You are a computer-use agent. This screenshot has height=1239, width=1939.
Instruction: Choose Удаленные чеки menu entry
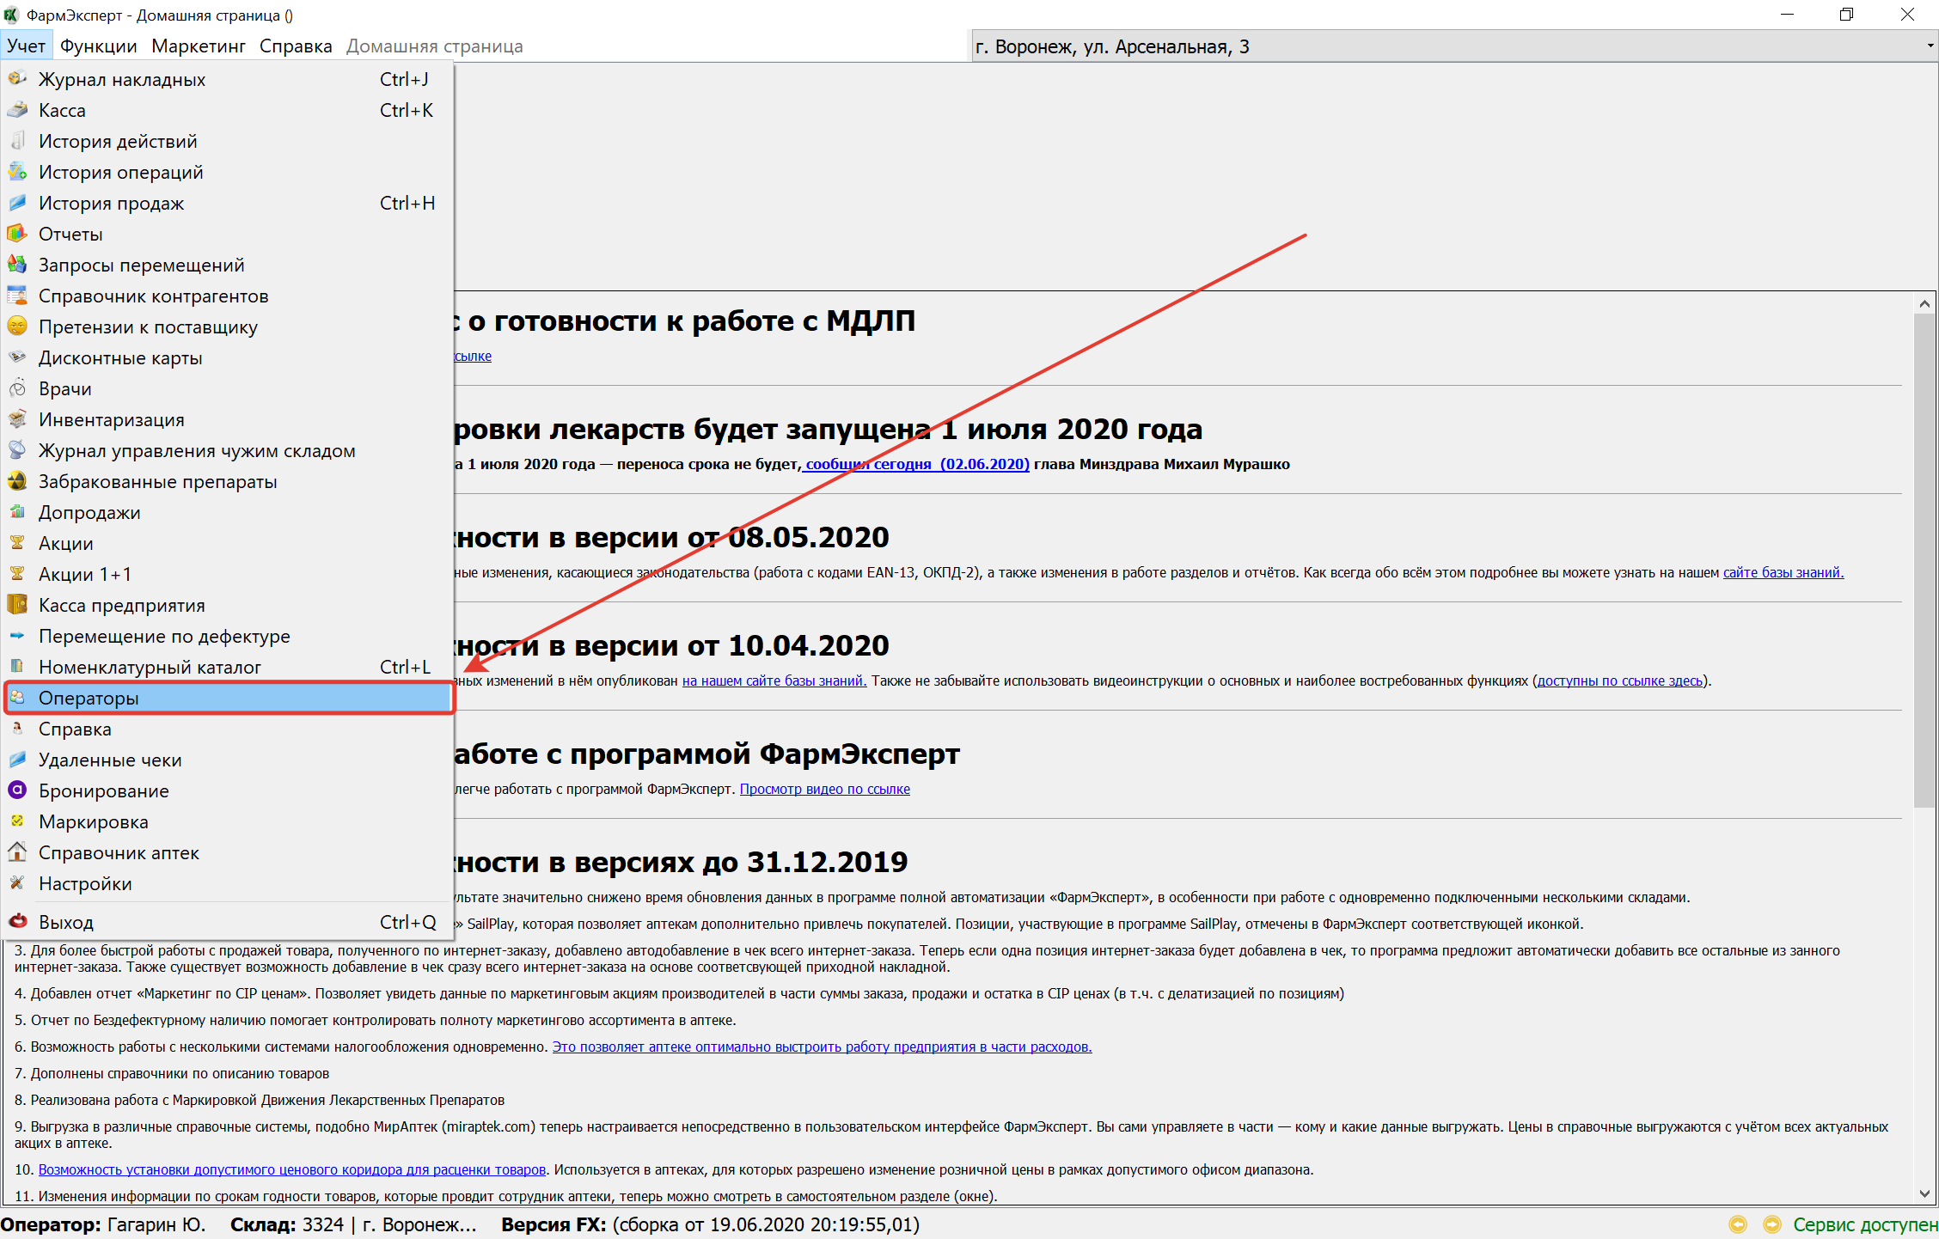click(227, 760)
